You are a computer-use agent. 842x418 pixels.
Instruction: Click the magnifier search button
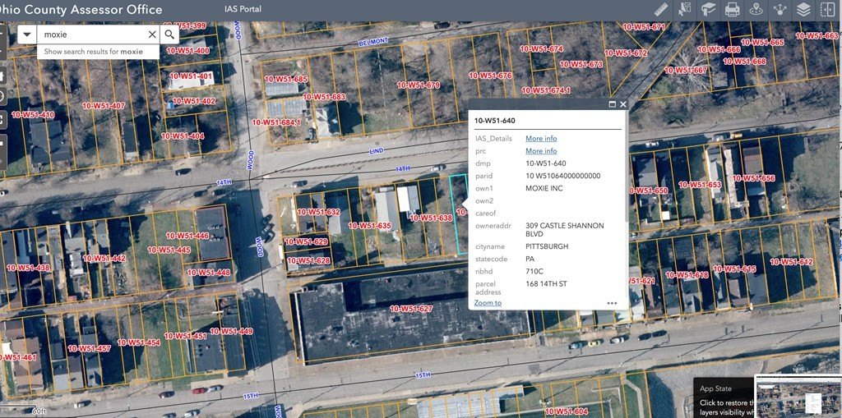point(169,34)
